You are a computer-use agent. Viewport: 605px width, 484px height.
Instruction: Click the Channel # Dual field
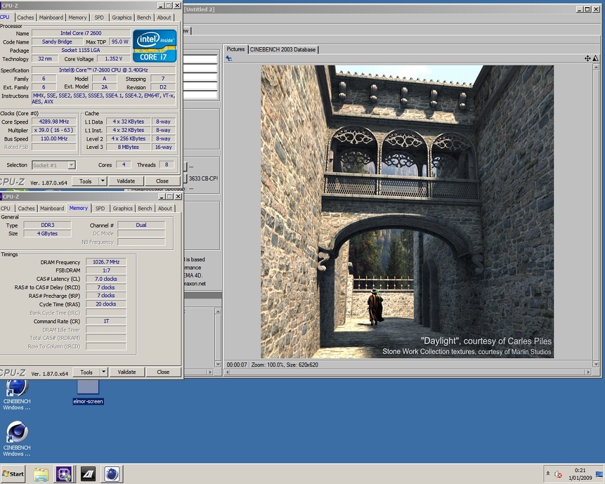click(141, 225)
